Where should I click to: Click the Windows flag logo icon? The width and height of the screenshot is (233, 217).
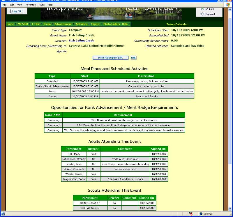point(228,5)
